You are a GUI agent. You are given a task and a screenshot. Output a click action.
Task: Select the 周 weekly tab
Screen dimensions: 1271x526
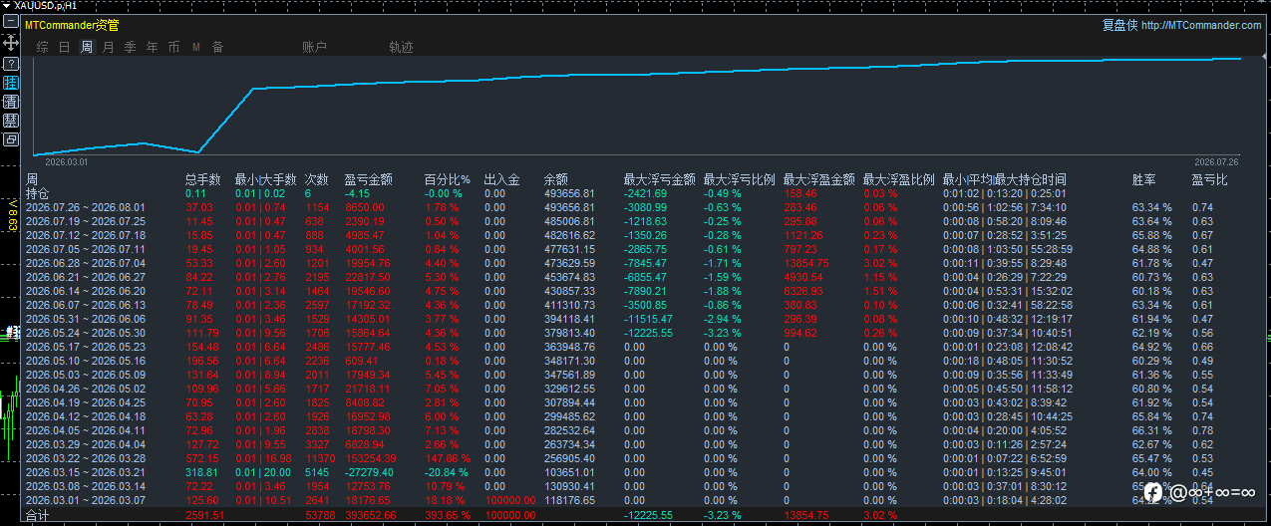[87, 47]
